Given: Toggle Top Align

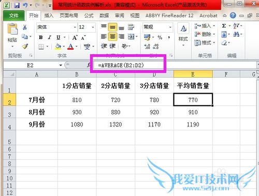Looking at the screenshot, I should 104,27.
